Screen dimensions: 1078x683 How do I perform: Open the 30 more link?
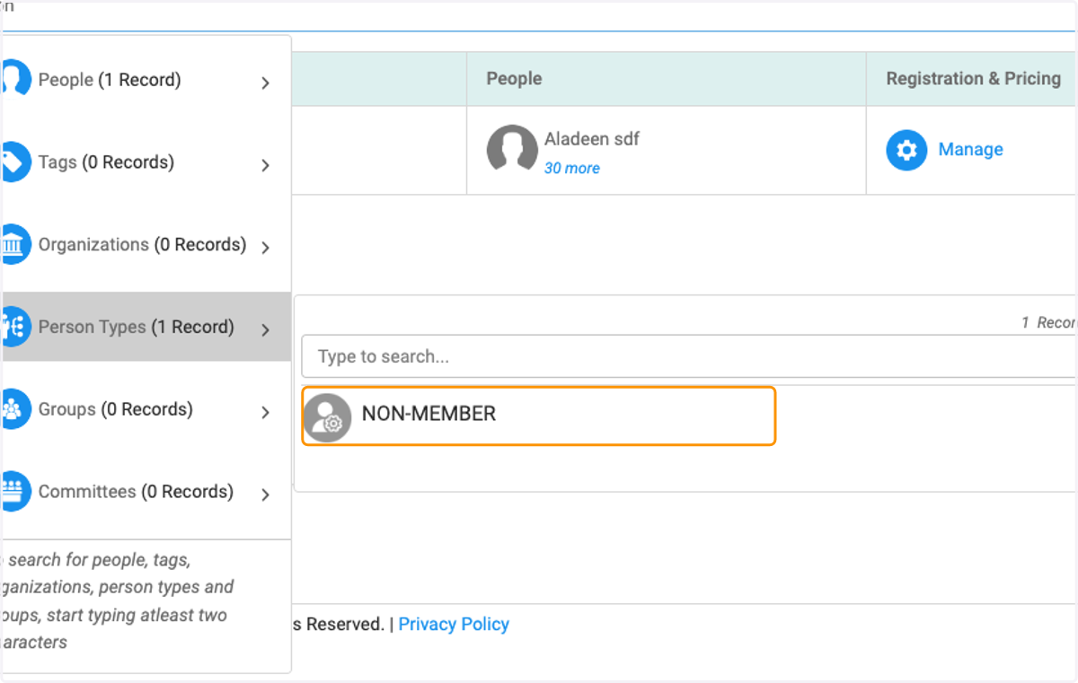coord(571,168)
